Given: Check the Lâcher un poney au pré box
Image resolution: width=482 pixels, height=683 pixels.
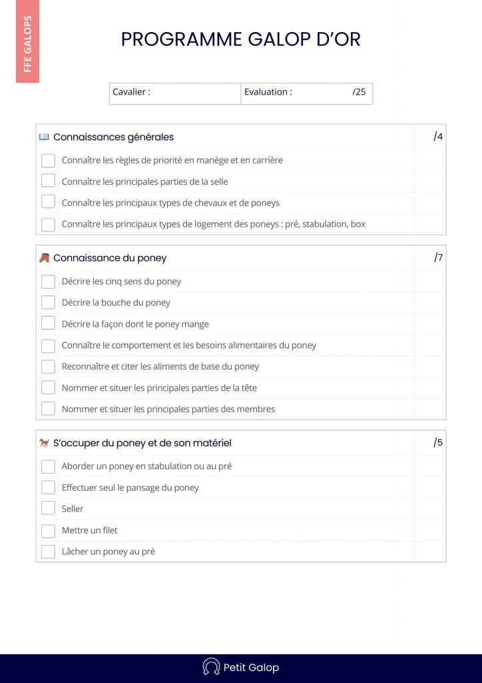Looking at the screenshot, I should coord(48,552).
